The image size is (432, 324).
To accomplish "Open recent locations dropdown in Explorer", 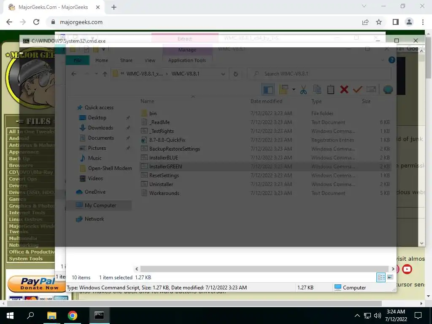I will [x=96, y=74].
